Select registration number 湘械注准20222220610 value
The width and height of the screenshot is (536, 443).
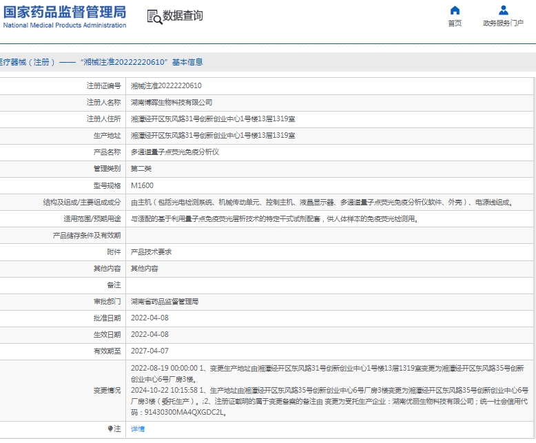(166, 86)
